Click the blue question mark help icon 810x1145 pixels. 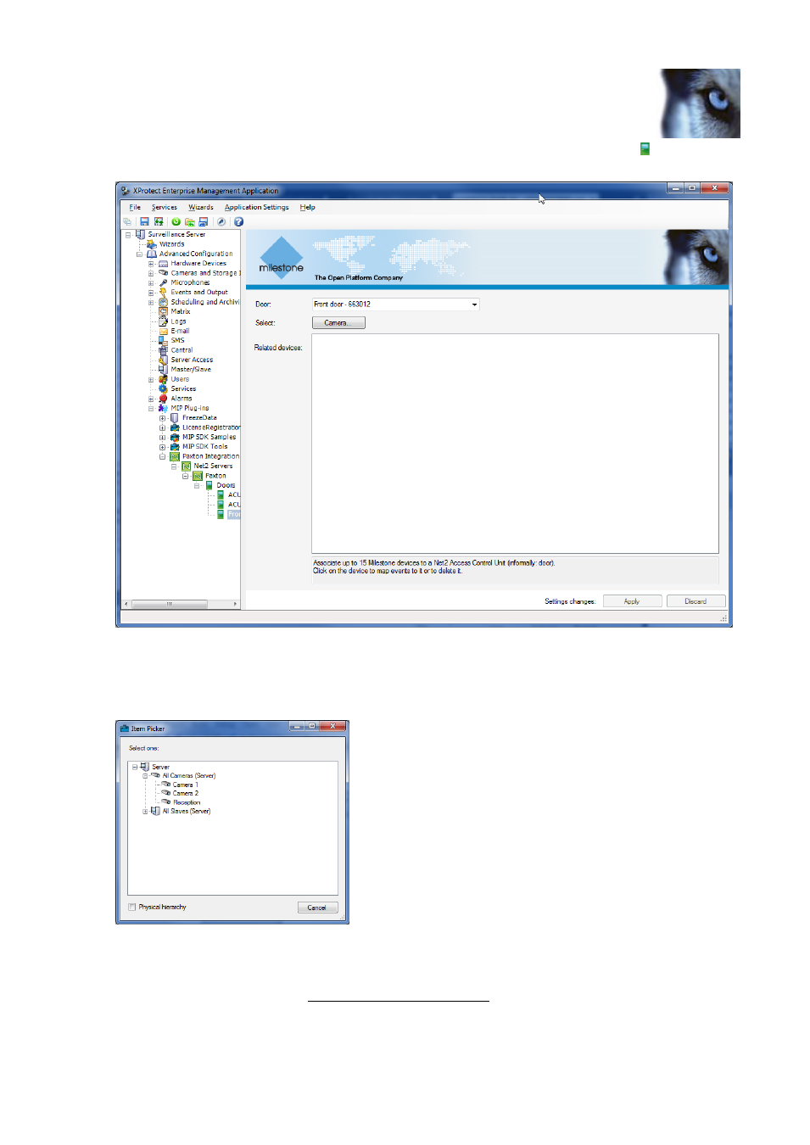238,222
